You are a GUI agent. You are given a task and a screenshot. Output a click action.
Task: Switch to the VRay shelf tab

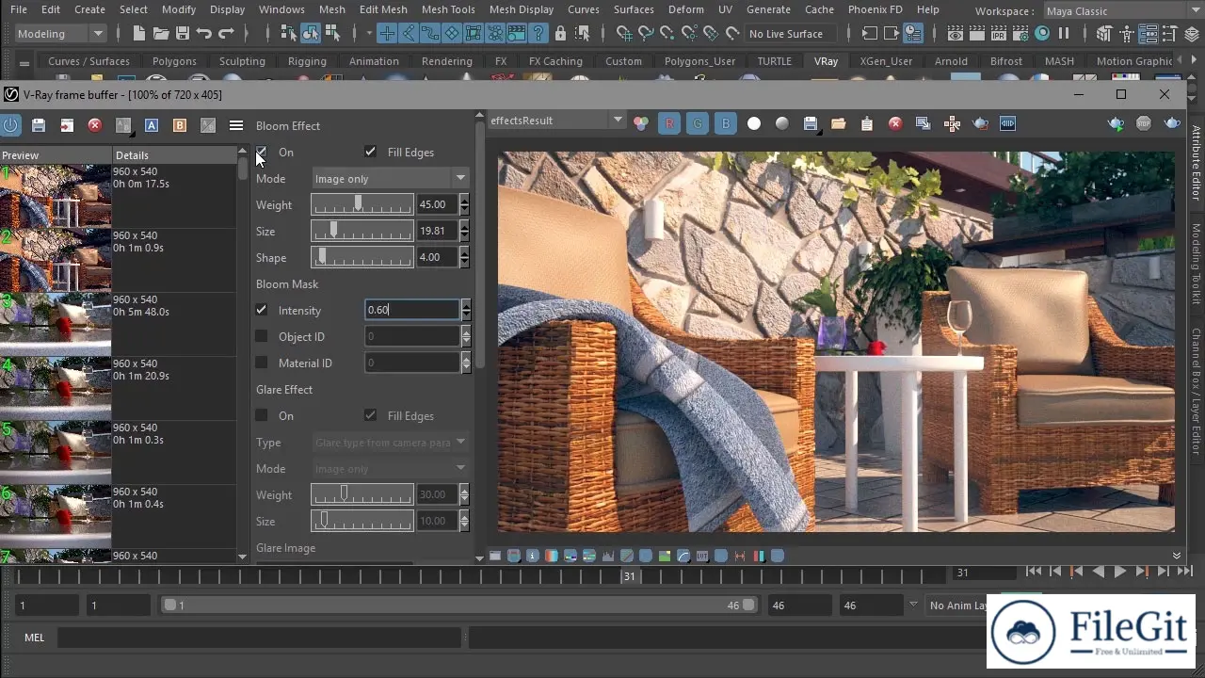[x=826, y=61]
